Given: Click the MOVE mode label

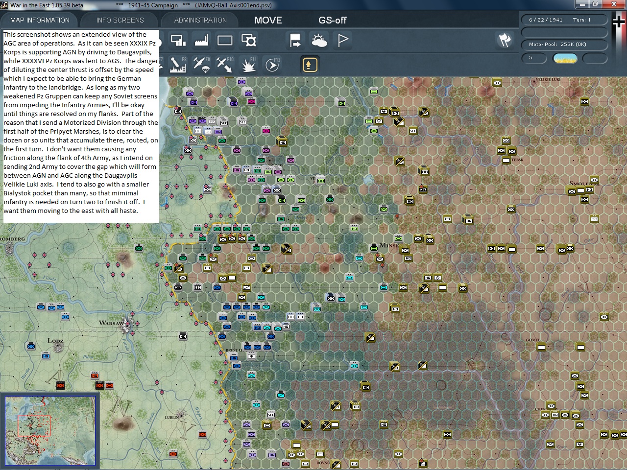Looking at the screenshot, I should click(x=268, y=20).
